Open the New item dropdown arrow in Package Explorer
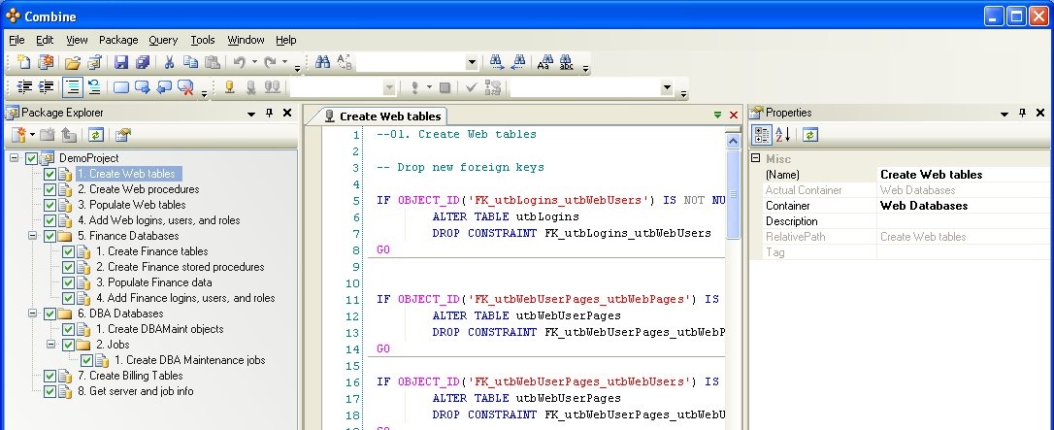Image resolution: width=1054 pixels, height=430 pixels. [32, 135]
